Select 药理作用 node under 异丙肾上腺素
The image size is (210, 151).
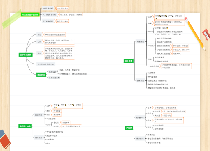pos(39,115)
